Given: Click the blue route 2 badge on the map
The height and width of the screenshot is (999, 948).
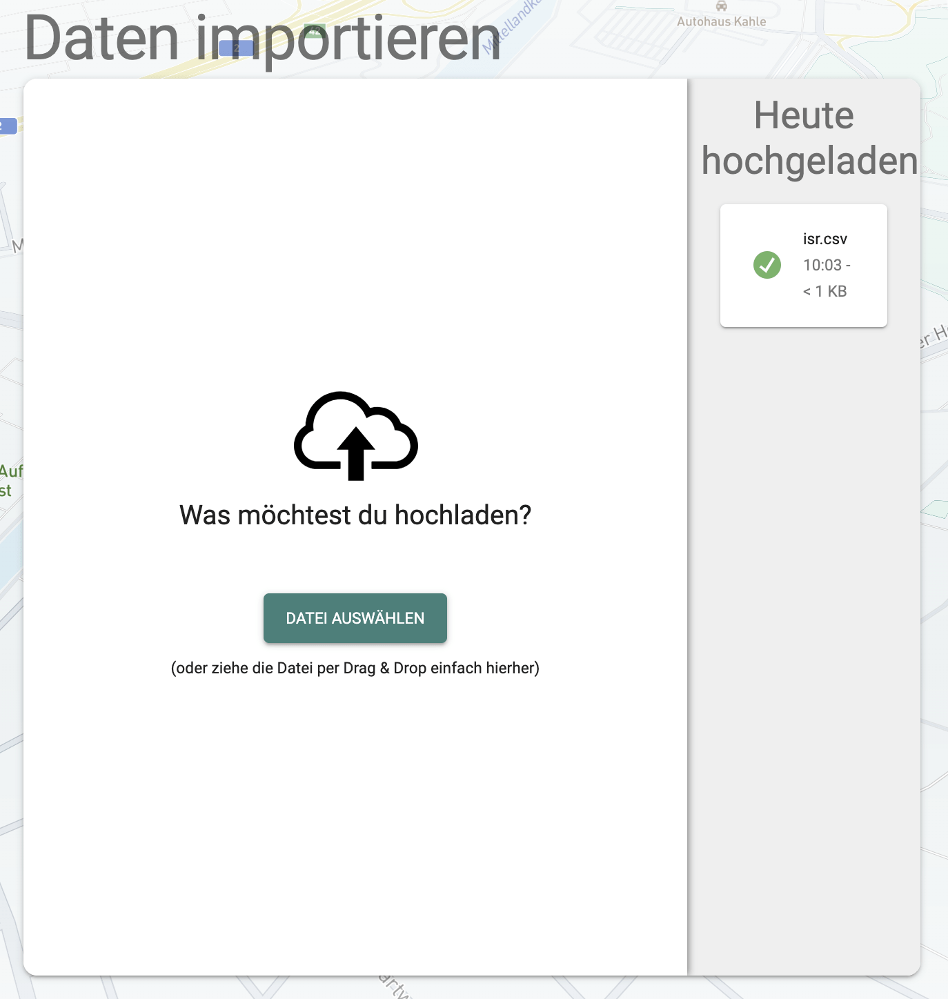Looking at the screenshot, I should (x=237, y=48).
